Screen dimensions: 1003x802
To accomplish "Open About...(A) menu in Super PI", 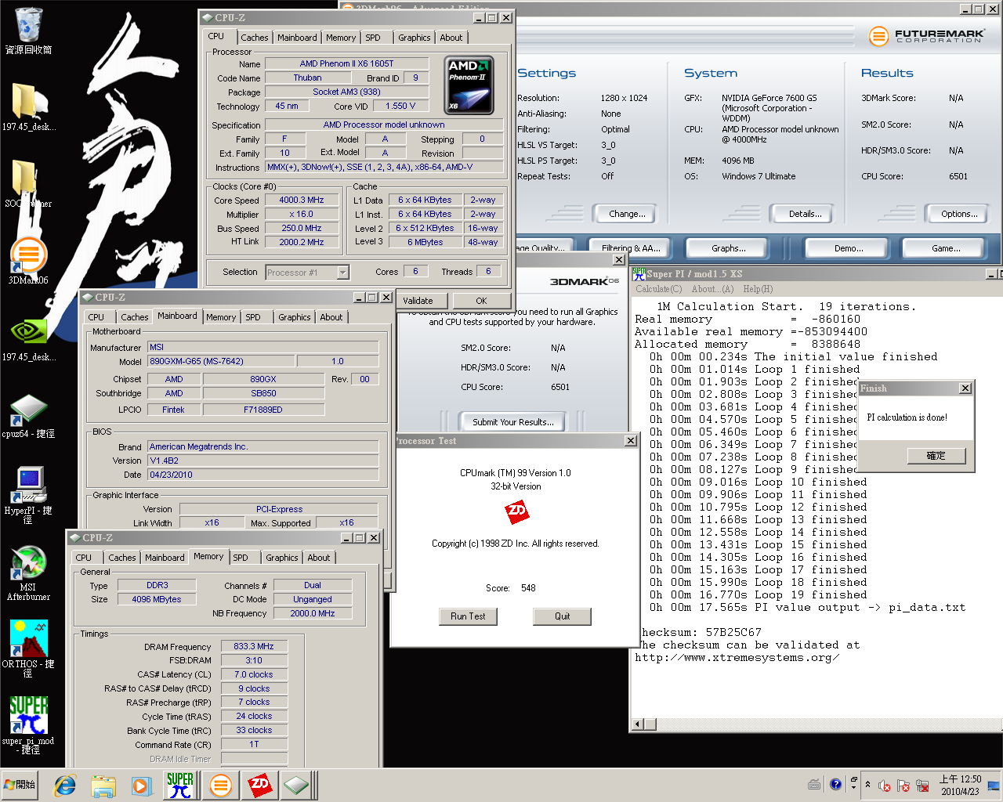I will click(713, 289).
